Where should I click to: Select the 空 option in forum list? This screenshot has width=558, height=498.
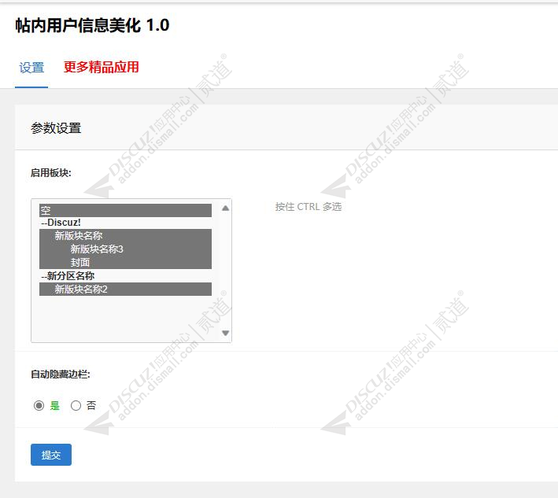pos(125,210)
